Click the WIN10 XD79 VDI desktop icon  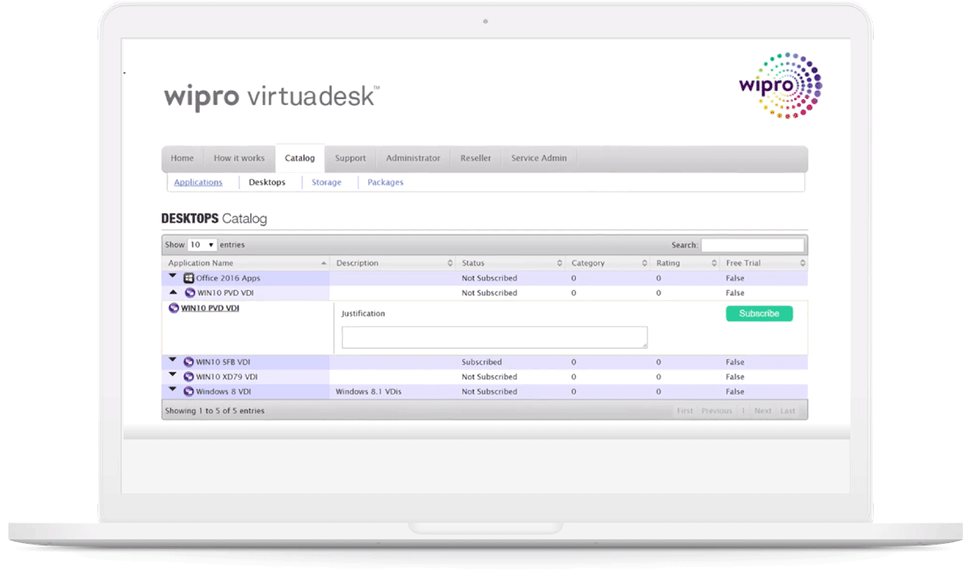pyautogui.click(x=189, y=377)
